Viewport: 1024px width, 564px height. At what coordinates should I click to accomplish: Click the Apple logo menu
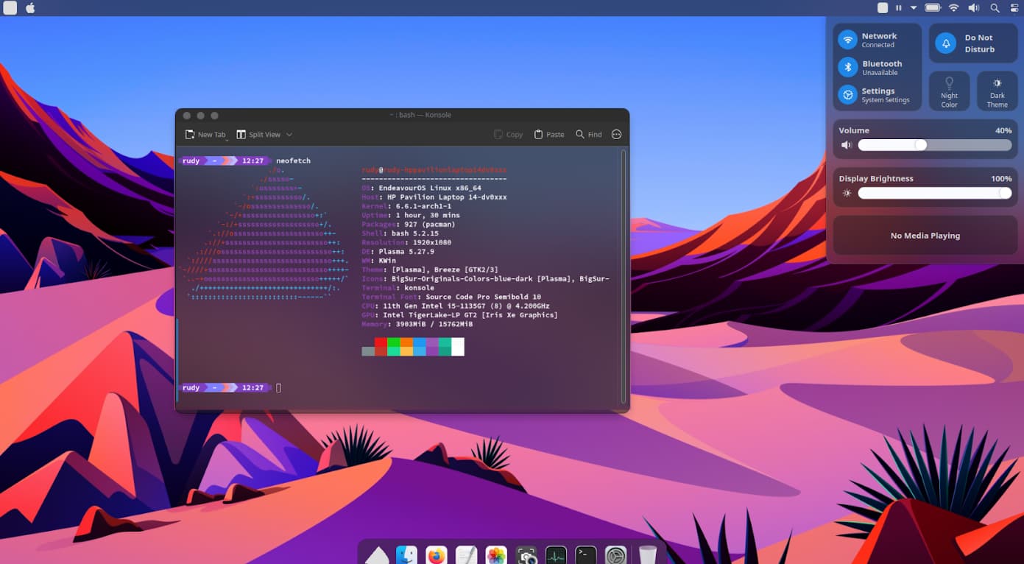(30, 8)
